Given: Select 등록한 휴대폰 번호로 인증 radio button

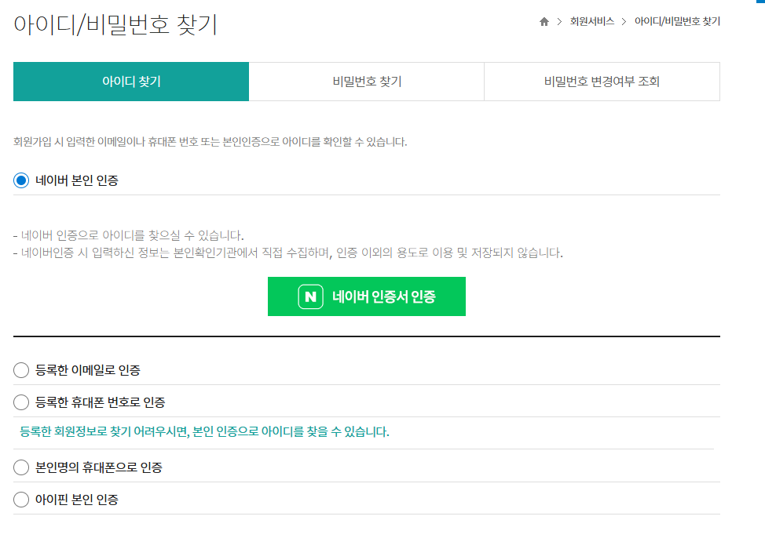Looking at the screenshot, I should click(21, 402).
